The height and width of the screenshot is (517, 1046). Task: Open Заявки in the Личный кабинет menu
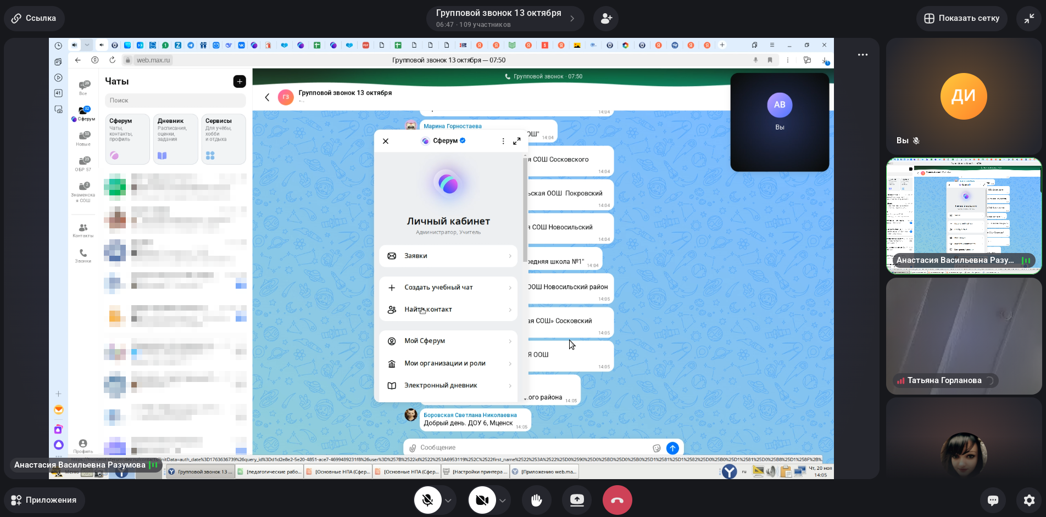tap(448, 256)
